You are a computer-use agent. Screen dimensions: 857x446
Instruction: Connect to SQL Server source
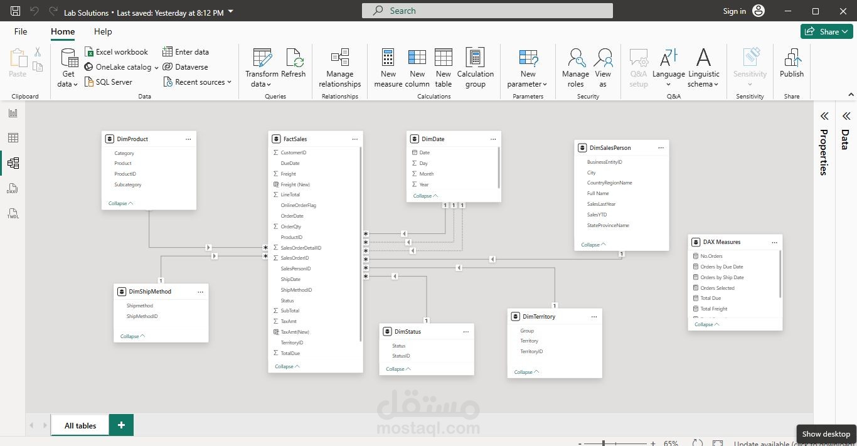109,82
